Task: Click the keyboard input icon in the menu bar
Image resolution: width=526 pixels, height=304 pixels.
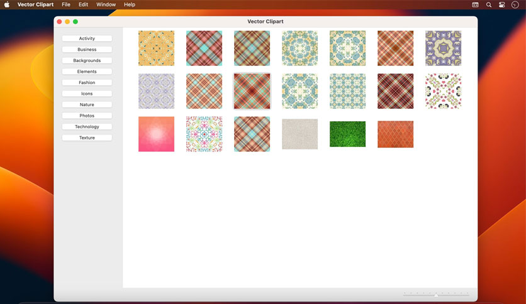Action: point(475,4)
